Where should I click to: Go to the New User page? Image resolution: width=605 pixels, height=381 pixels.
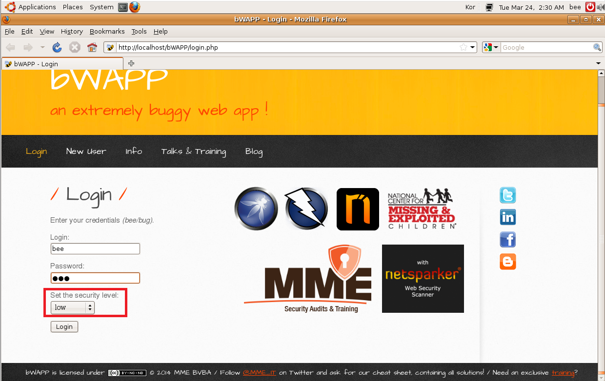pyautogui.click(x=86, y=151)
